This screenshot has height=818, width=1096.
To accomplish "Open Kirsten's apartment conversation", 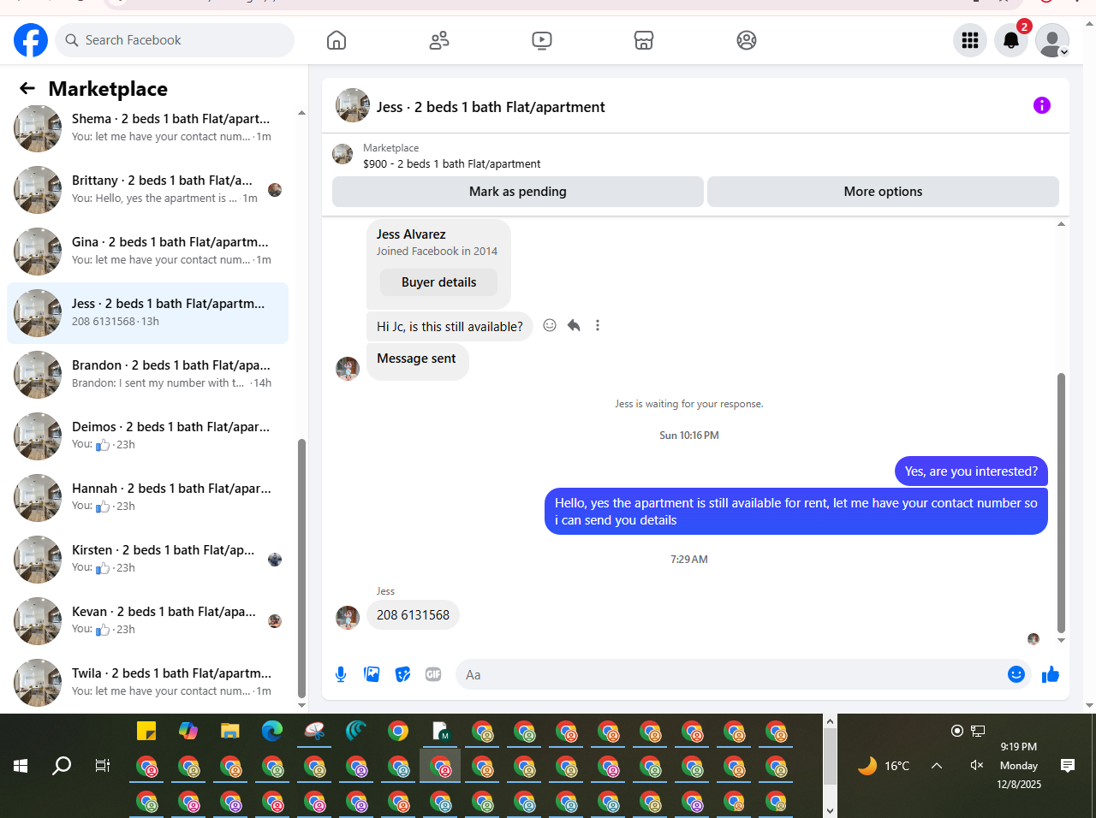I will pyautogui.click(x=147, y=560).
